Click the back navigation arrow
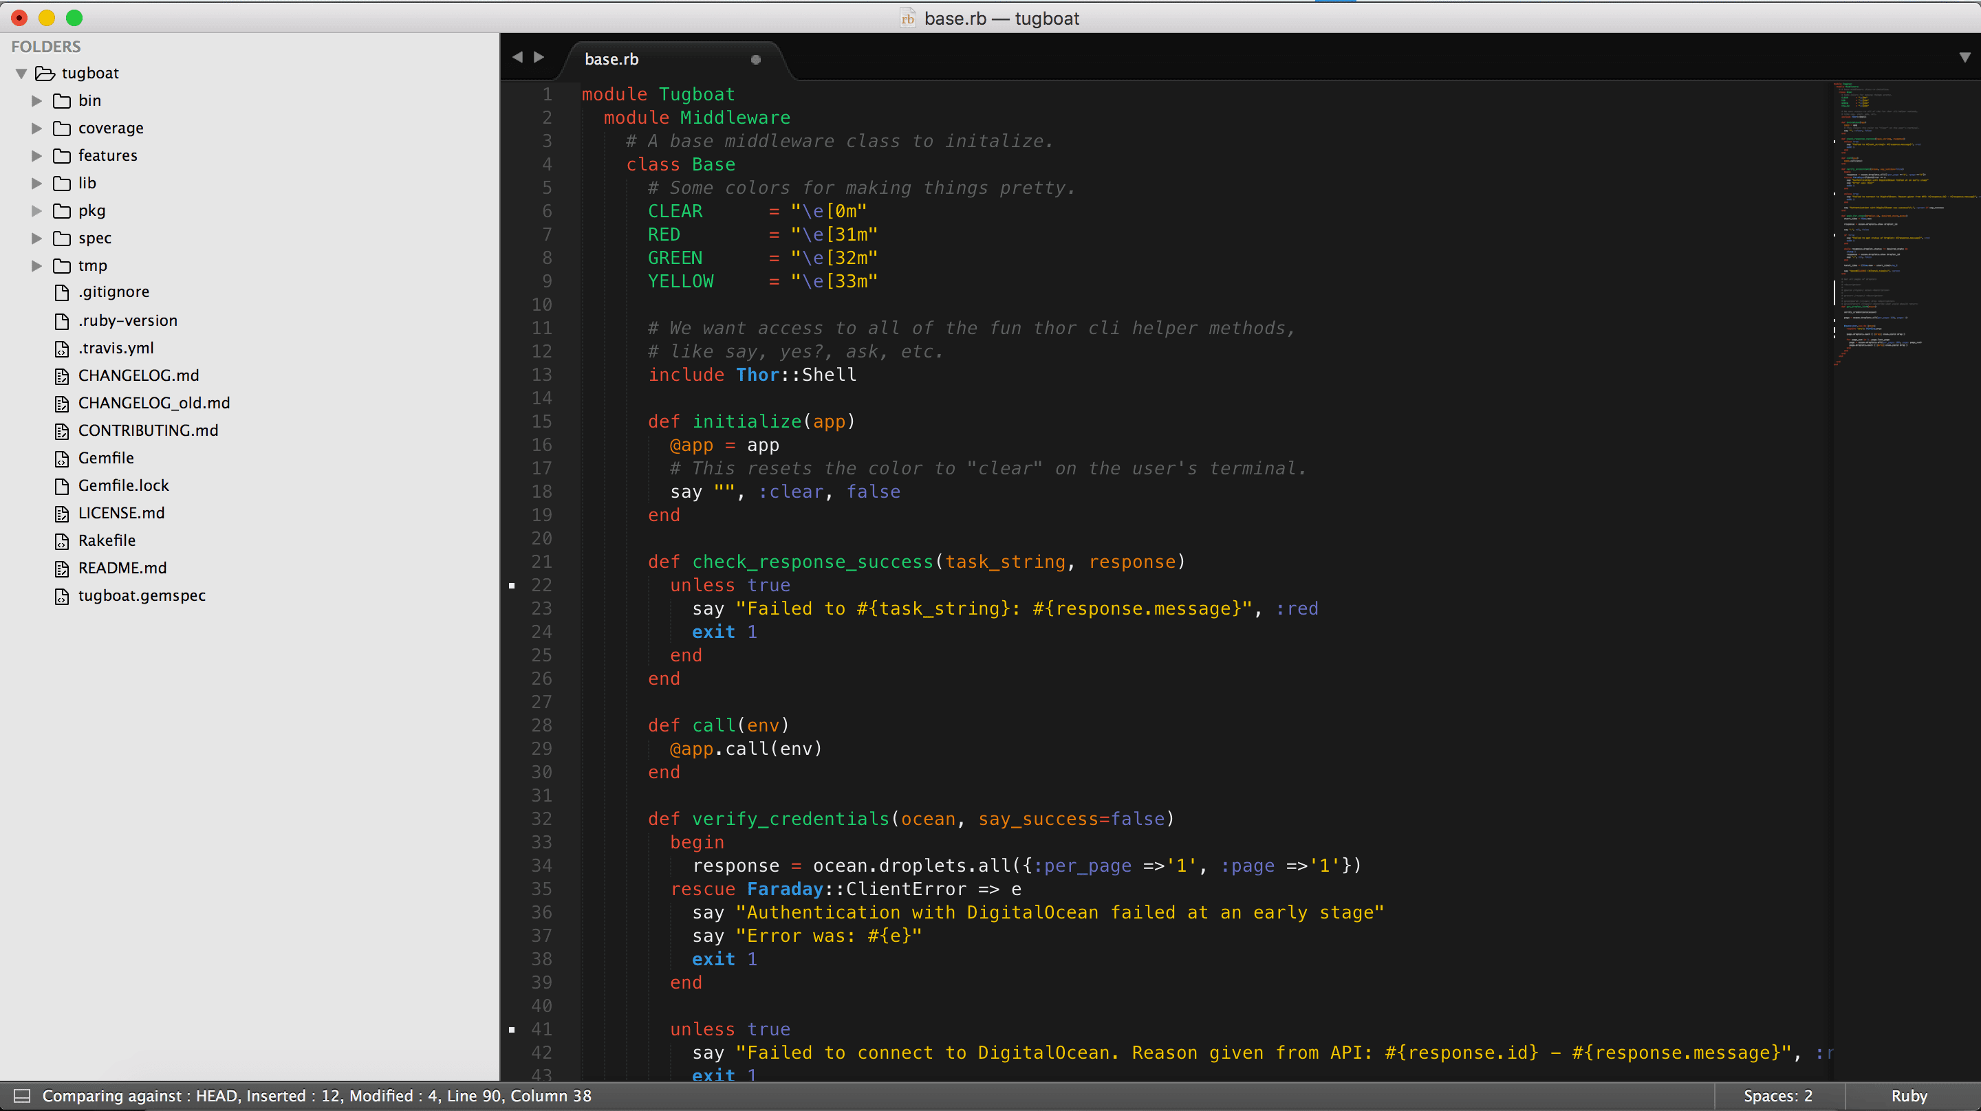1981x1111 pixels. pos(517,57)
